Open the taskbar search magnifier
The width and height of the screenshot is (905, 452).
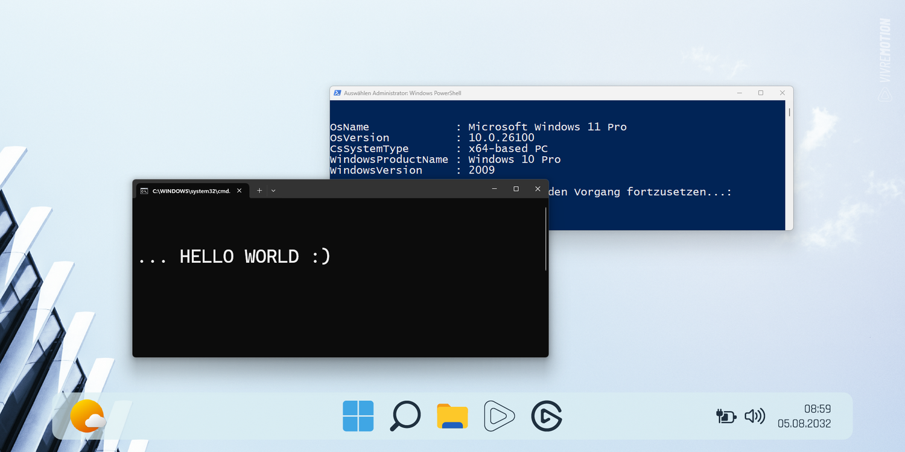tap(405, 416)
